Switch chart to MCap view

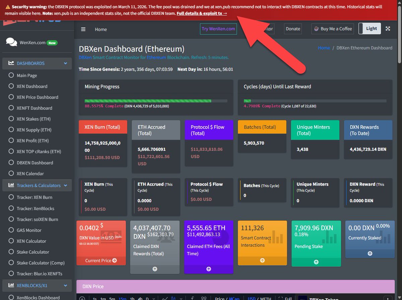[x=234, y=298]
